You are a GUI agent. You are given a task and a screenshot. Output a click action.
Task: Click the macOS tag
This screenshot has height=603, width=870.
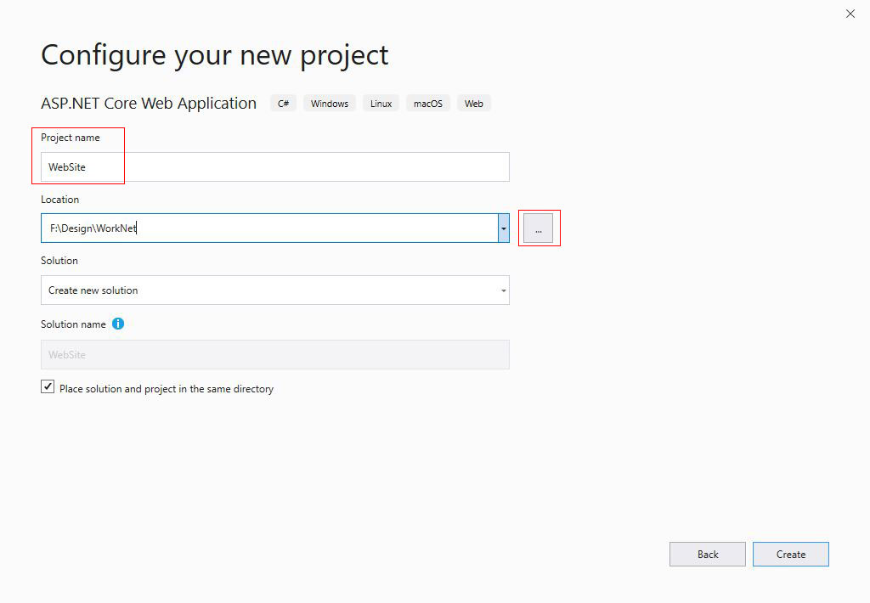point(428,104)
